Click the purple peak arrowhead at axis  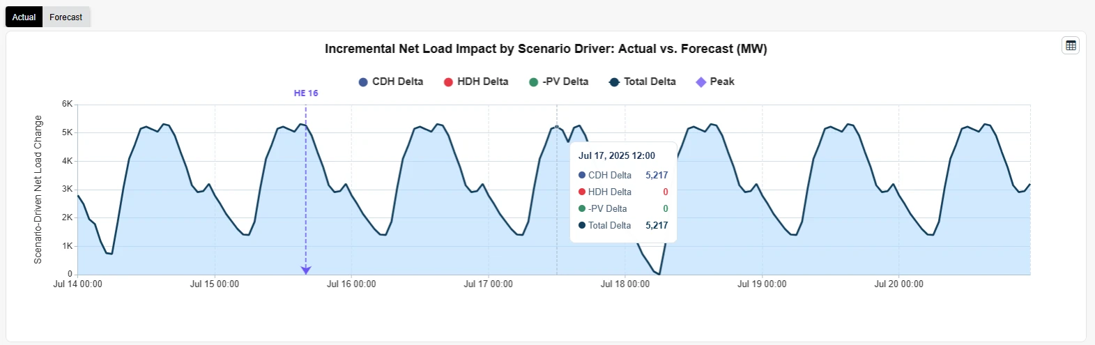(305, 270)
